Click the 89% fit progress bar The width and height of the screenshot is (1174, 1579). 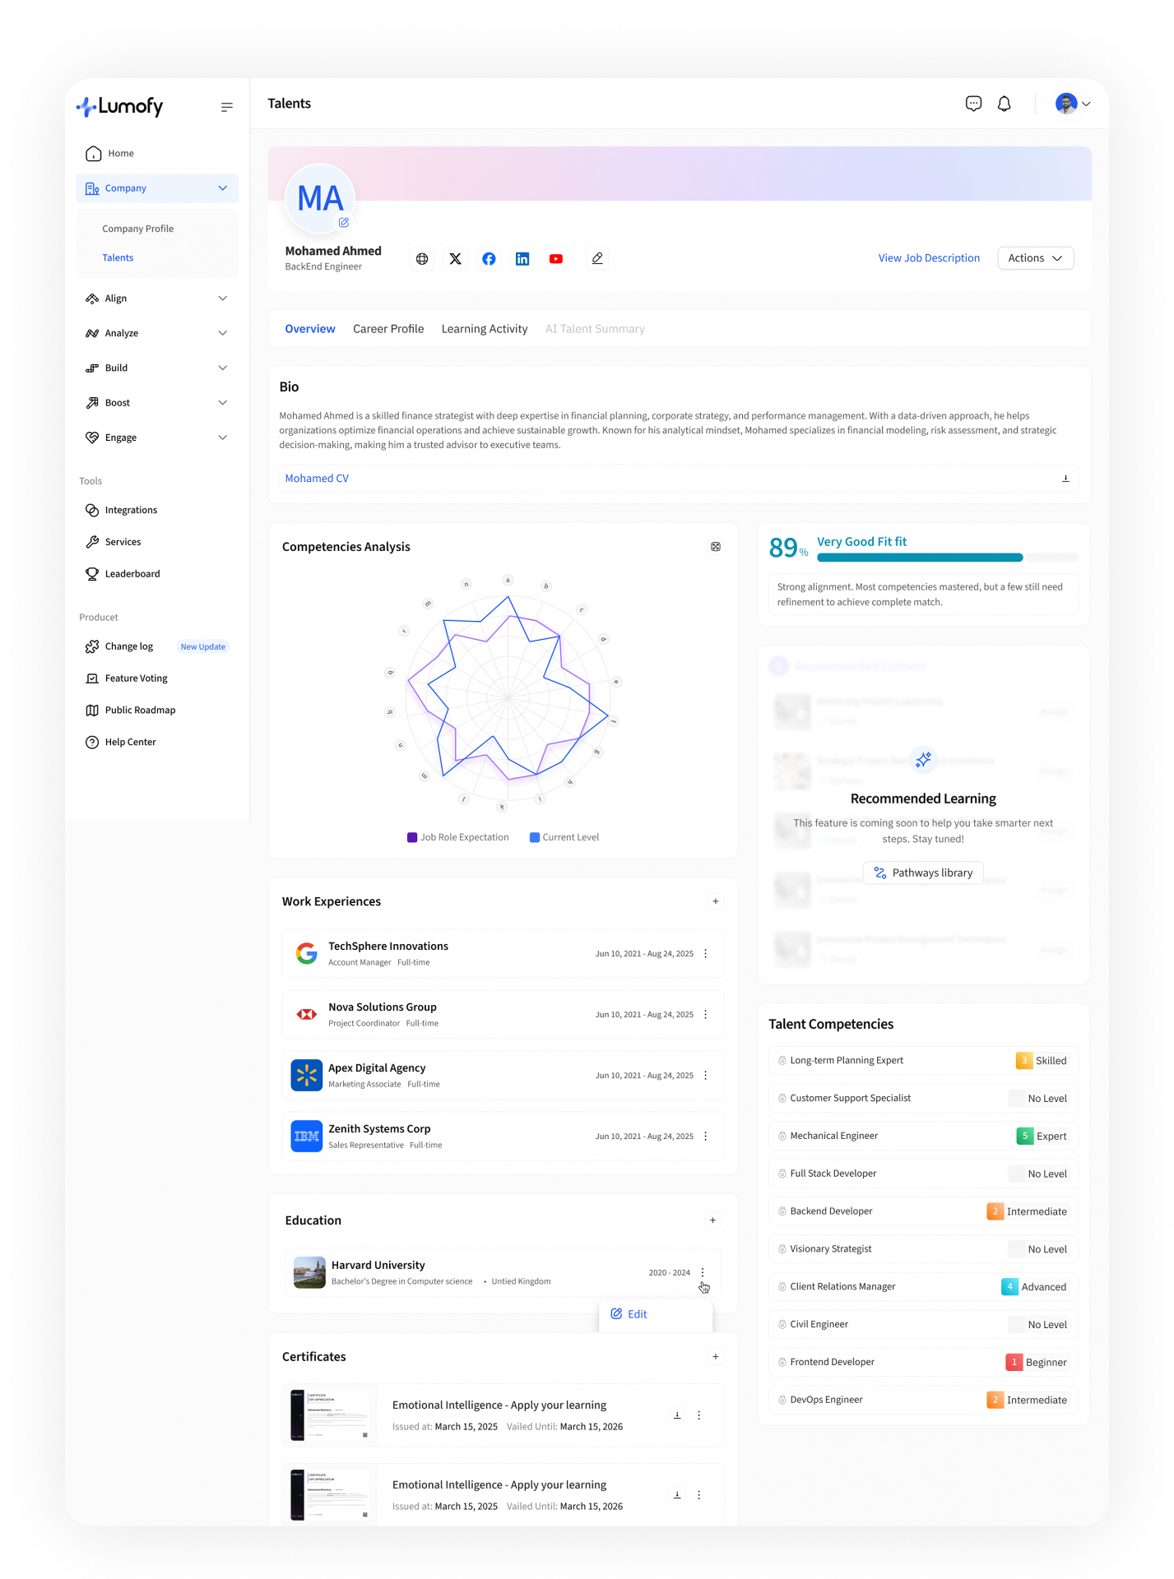947,558
